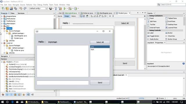Switch to ClientRegister.java editor tab

(105, 13)
